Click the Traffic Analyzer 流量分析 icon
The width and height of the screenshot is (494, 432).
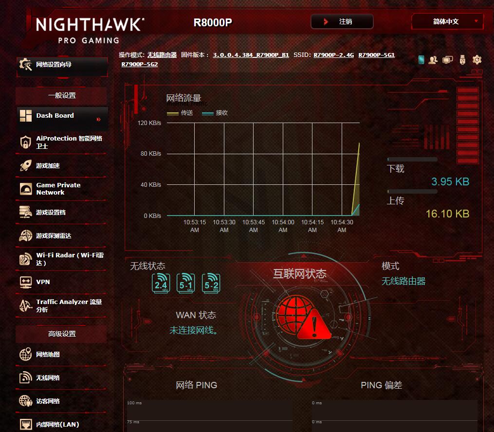pyautogui.click(x=25, y=306)
